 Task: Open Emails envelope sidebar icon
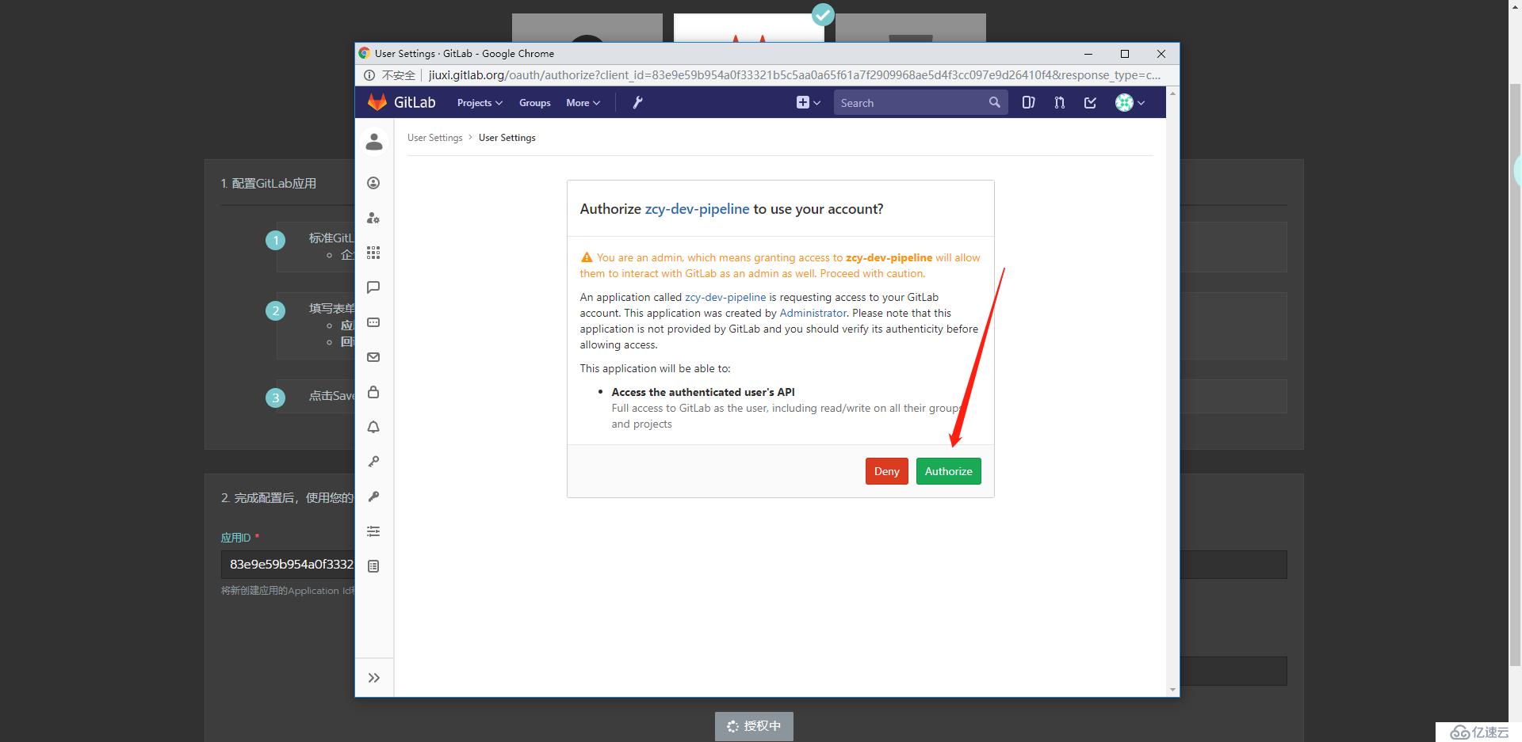coord(373,357)
